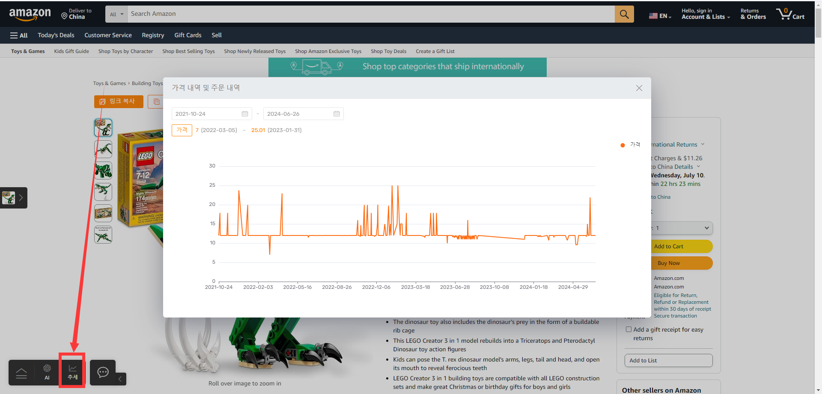Click the end date field 2024-06-26
Screen dimensions: 822x394
click(x=303, y=114)
